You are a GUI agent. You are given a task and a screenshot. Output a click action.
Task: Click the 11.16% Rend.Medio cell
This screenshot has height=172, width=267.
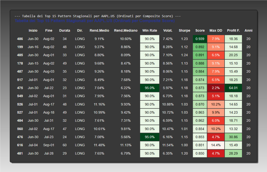click(99, 104)
